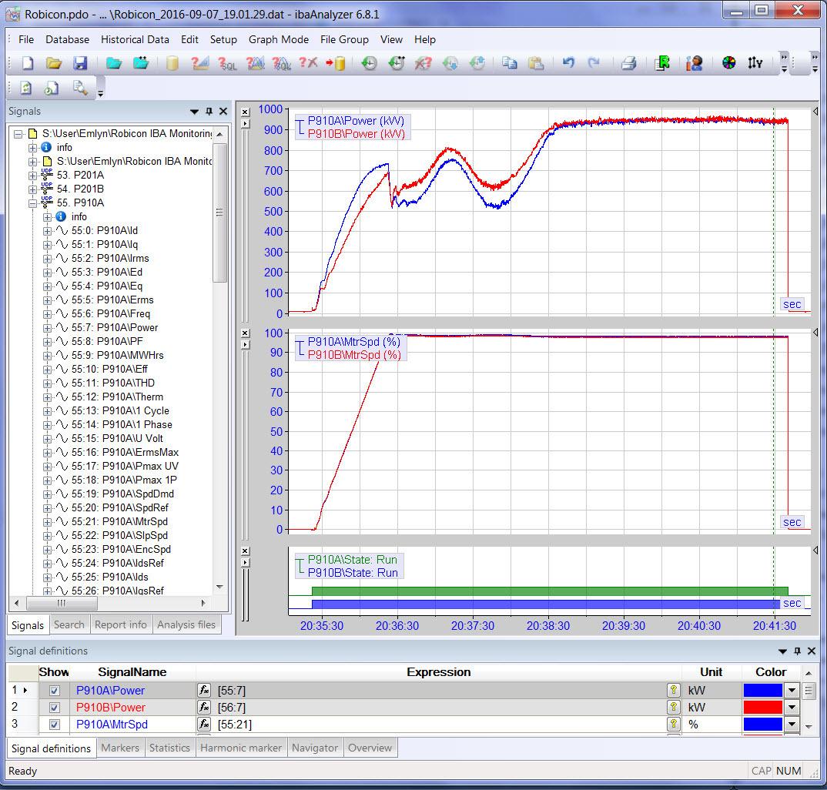Open the color wheel settings icon

point(728,63)
